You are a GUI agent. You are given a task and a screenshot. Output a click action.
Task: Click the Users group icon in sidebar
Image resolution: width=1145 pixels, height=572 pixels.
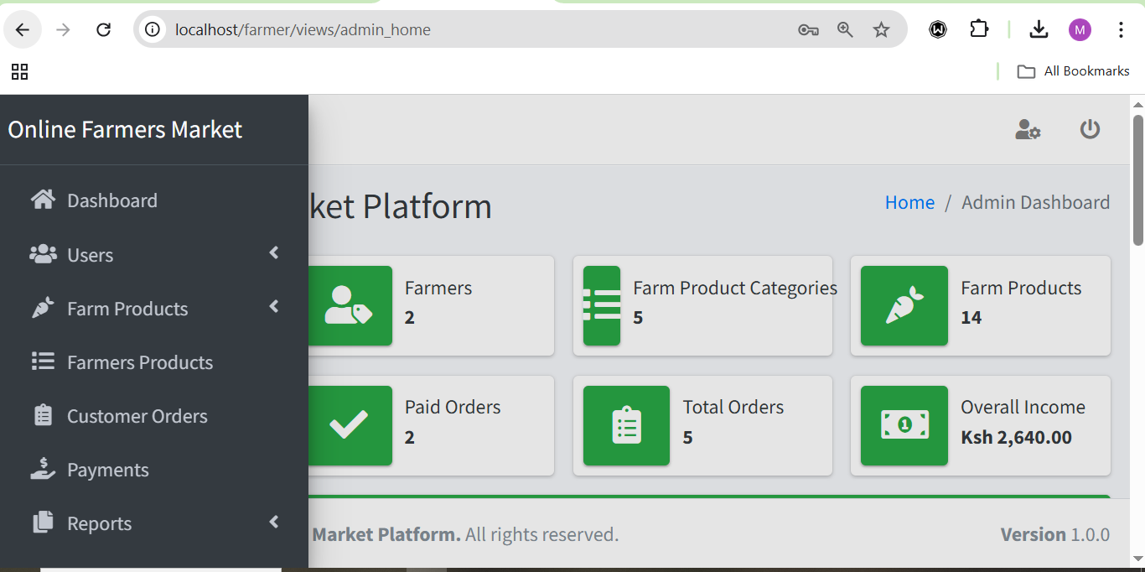point(41,253)
